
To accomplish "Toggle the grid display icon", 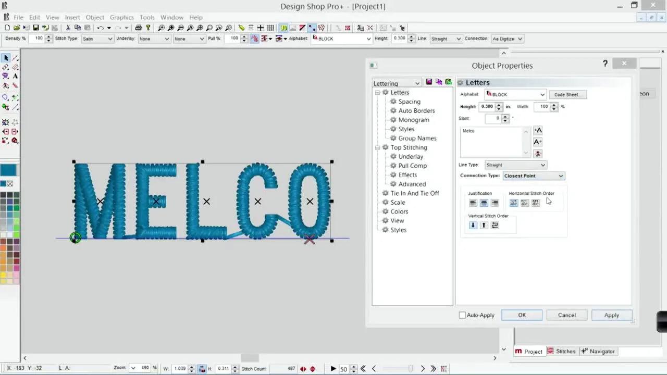I will [270, 28].
